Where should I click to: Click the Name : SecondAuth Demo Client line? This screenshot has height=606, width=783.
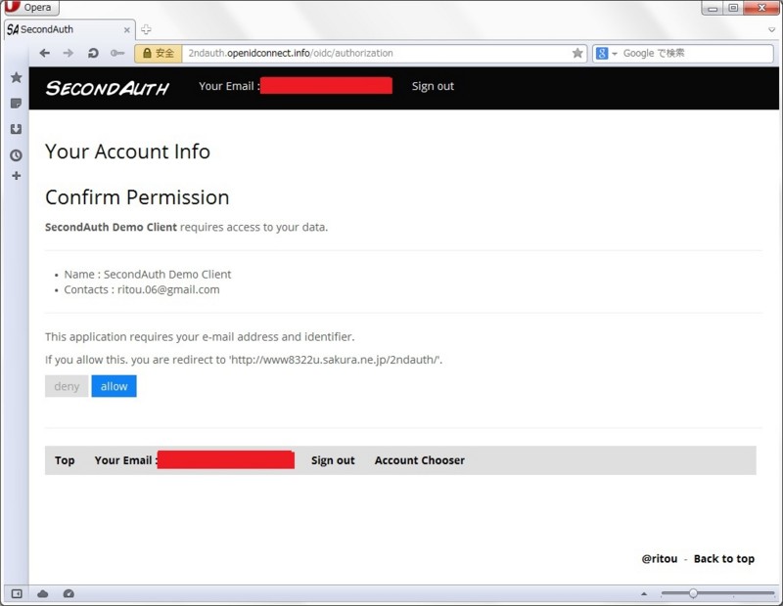click(x=148, y=274)
